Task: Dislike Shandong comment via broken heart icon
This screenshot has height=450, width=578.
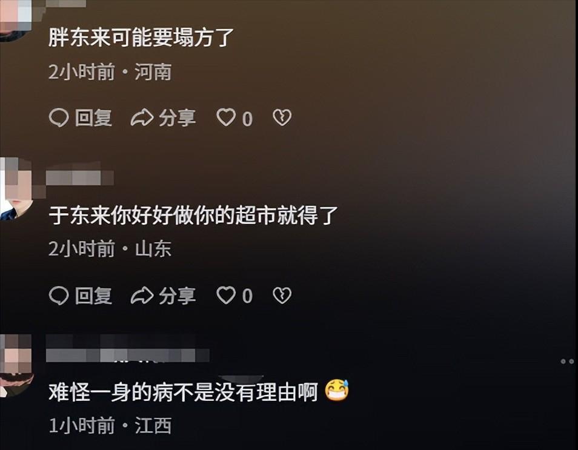Action: coord(282,295)
